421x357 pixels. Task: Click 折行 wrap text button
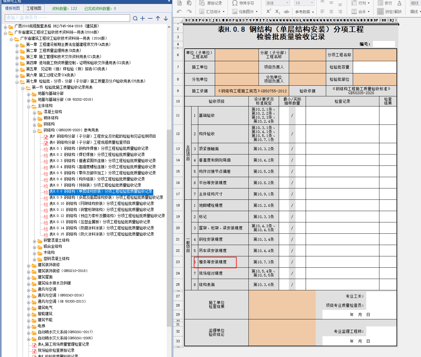pyautogui.click(x=385, y=3)
